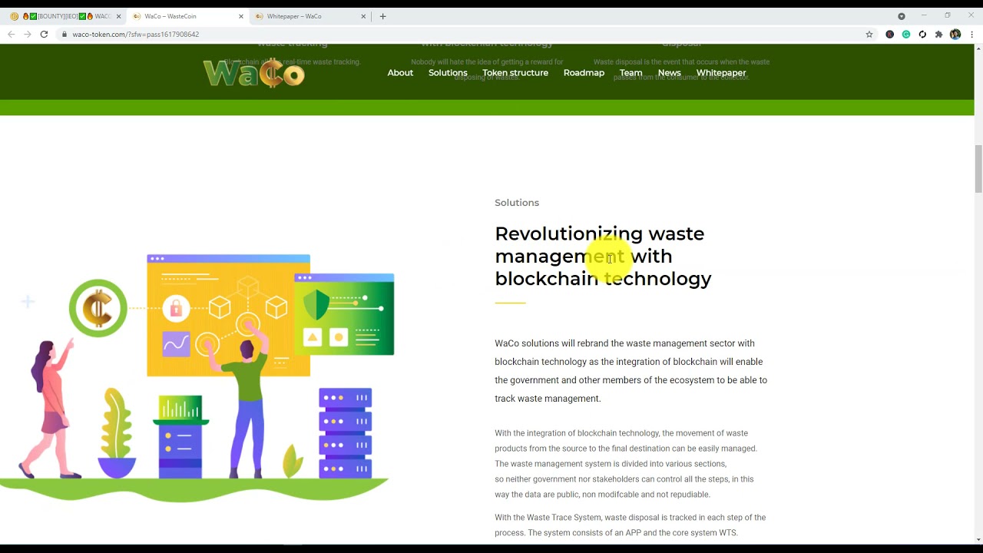Image resolution: width=983 pixels, height=553 pixels.
Task: Close the WaCo – WasteCoin tab
Action: [241, 16]
